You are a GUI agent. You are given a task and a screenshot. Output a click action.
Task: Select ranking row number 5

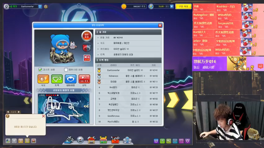click(128, 93)
